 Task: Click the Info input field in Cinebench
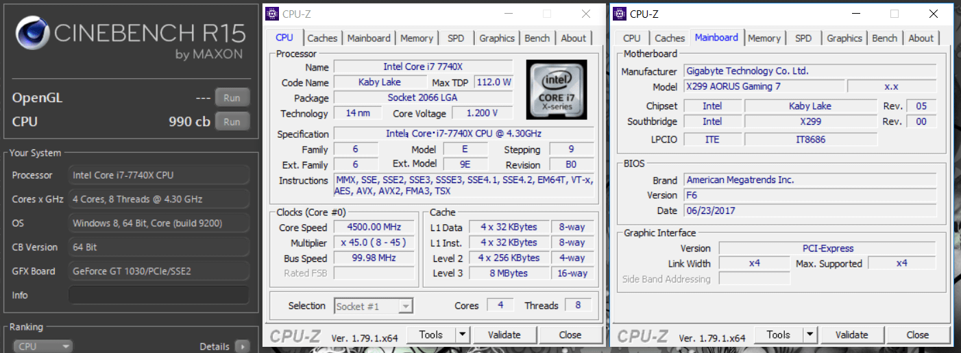158,295
